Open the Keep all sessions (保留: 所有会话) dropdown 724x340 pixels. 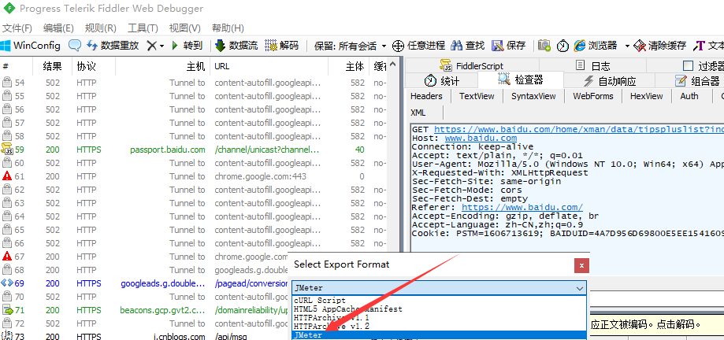[x=351, y=46]
